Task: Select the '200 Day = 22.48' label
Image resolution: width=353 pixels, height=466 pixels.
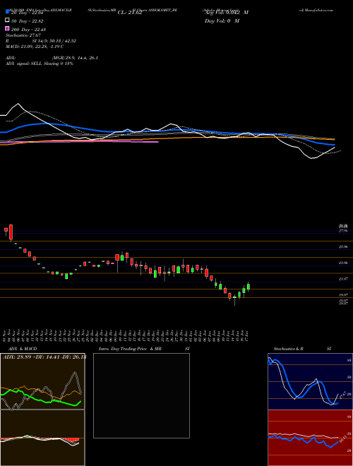Action: tap(28, 30)
